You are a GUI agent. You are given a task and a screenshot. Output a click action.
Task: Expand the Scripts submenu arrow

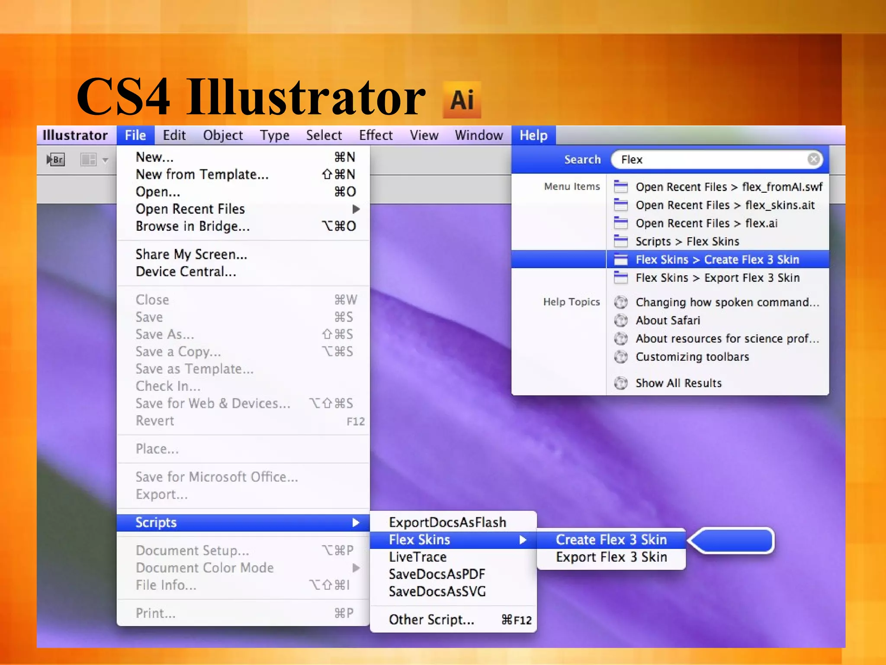(x=356, y=523)
